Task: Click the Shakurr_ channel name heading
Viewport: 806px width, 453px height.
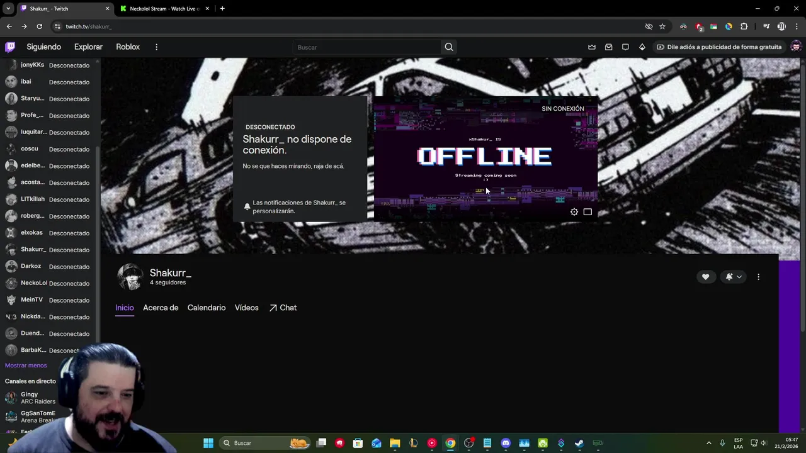Action: point(171,272)
